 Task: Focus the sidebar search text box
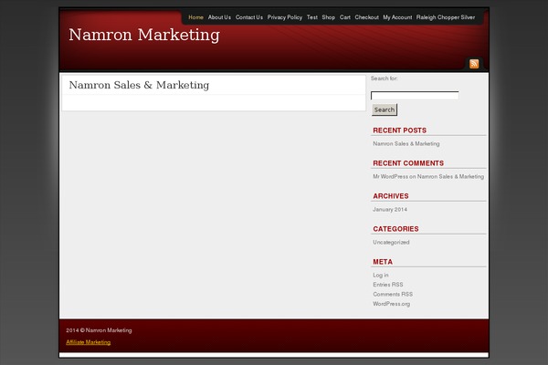click(415, 95)
